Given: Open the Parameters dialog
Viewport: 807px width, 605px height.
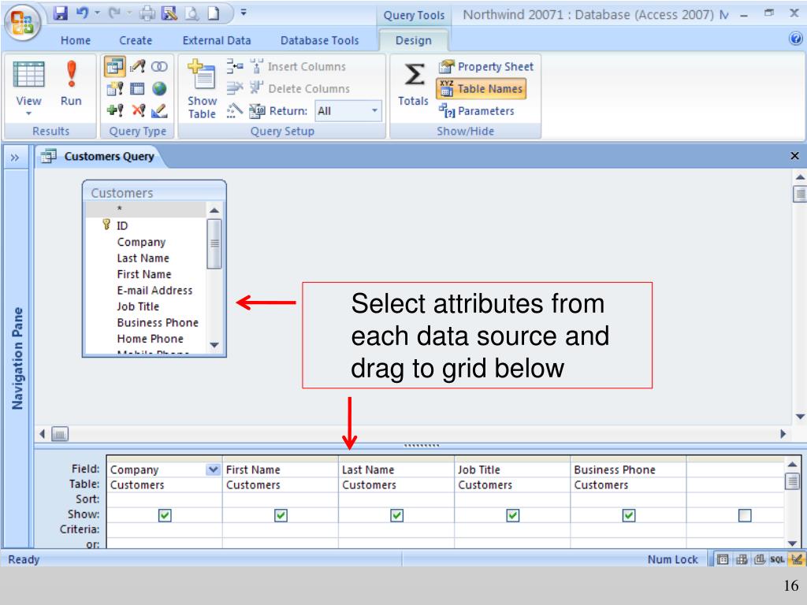Looking at the screenshot, I should coord(477,111).
